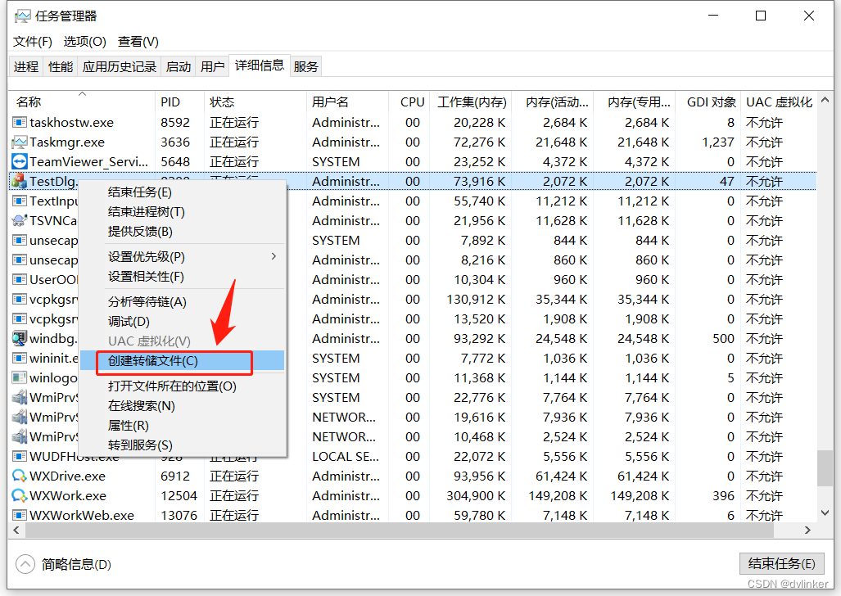Sort by the UAC 虚拟化 column header
Viewport: 841px width, 596px height.
point(778,102)
